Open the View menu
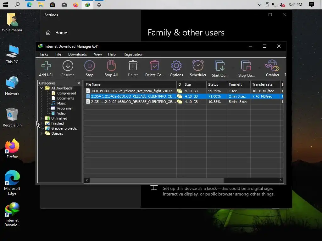 [98, 54]
